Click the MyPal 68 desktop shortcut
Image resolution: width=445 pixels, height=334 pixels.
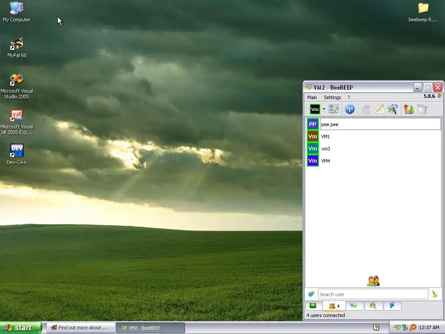17,48
